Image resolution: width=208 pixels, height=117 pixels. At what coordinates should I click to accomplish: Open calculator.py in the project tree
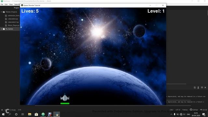[x=11, y=19]
